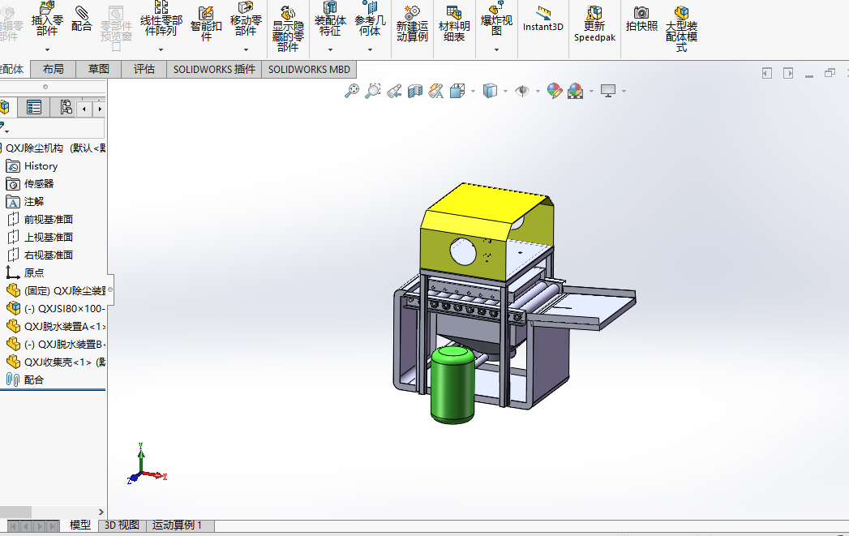Open the PropertyManager panel tab

(x=33, y=107)
